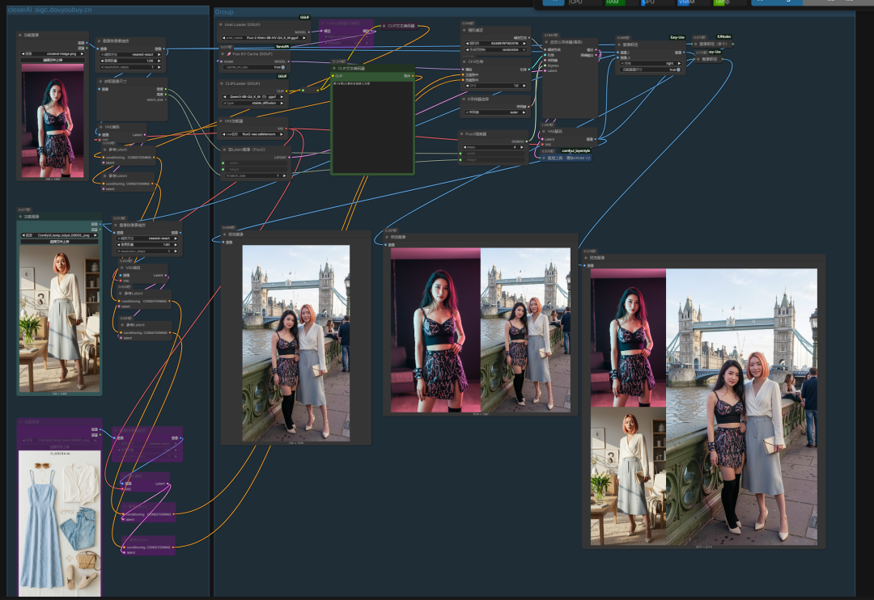Click the rocket icon on Flux KV Cache node
The width and height of the screenshot is (874, 600).
(x=228, y=54)
